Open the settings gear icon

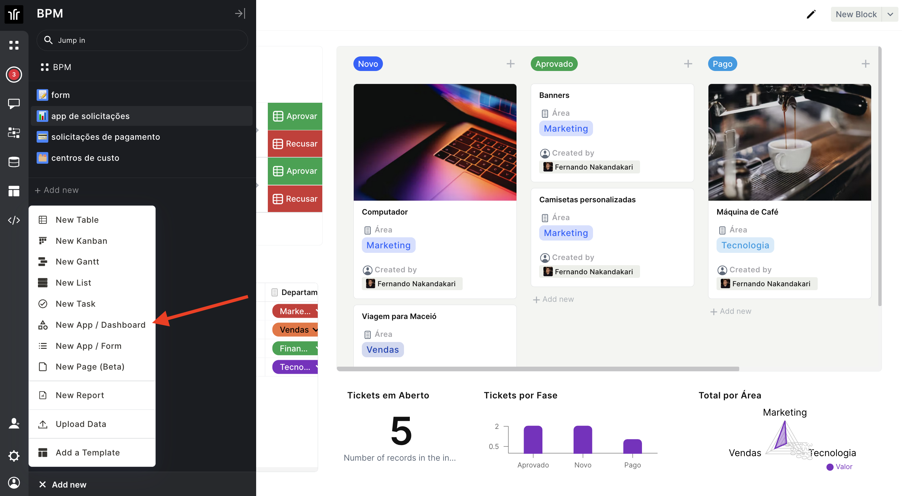click(x=14, y=455)
